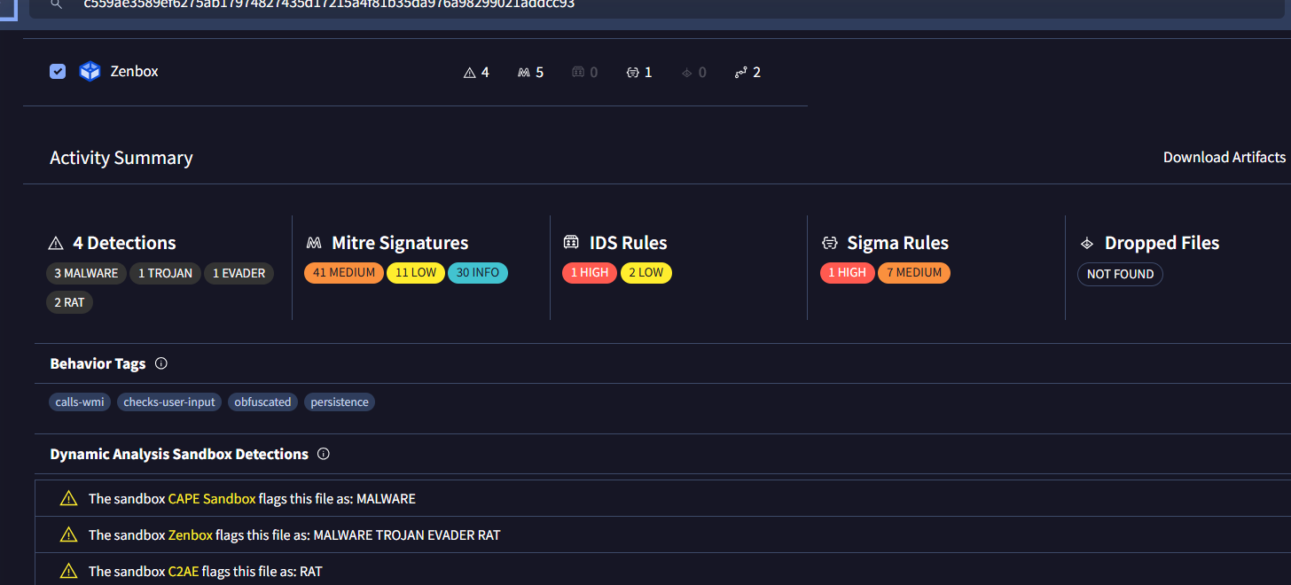Open the Zenbox link in the detections list
Viewport: 1291px width, 585px height.
click(x=191, y=535)
